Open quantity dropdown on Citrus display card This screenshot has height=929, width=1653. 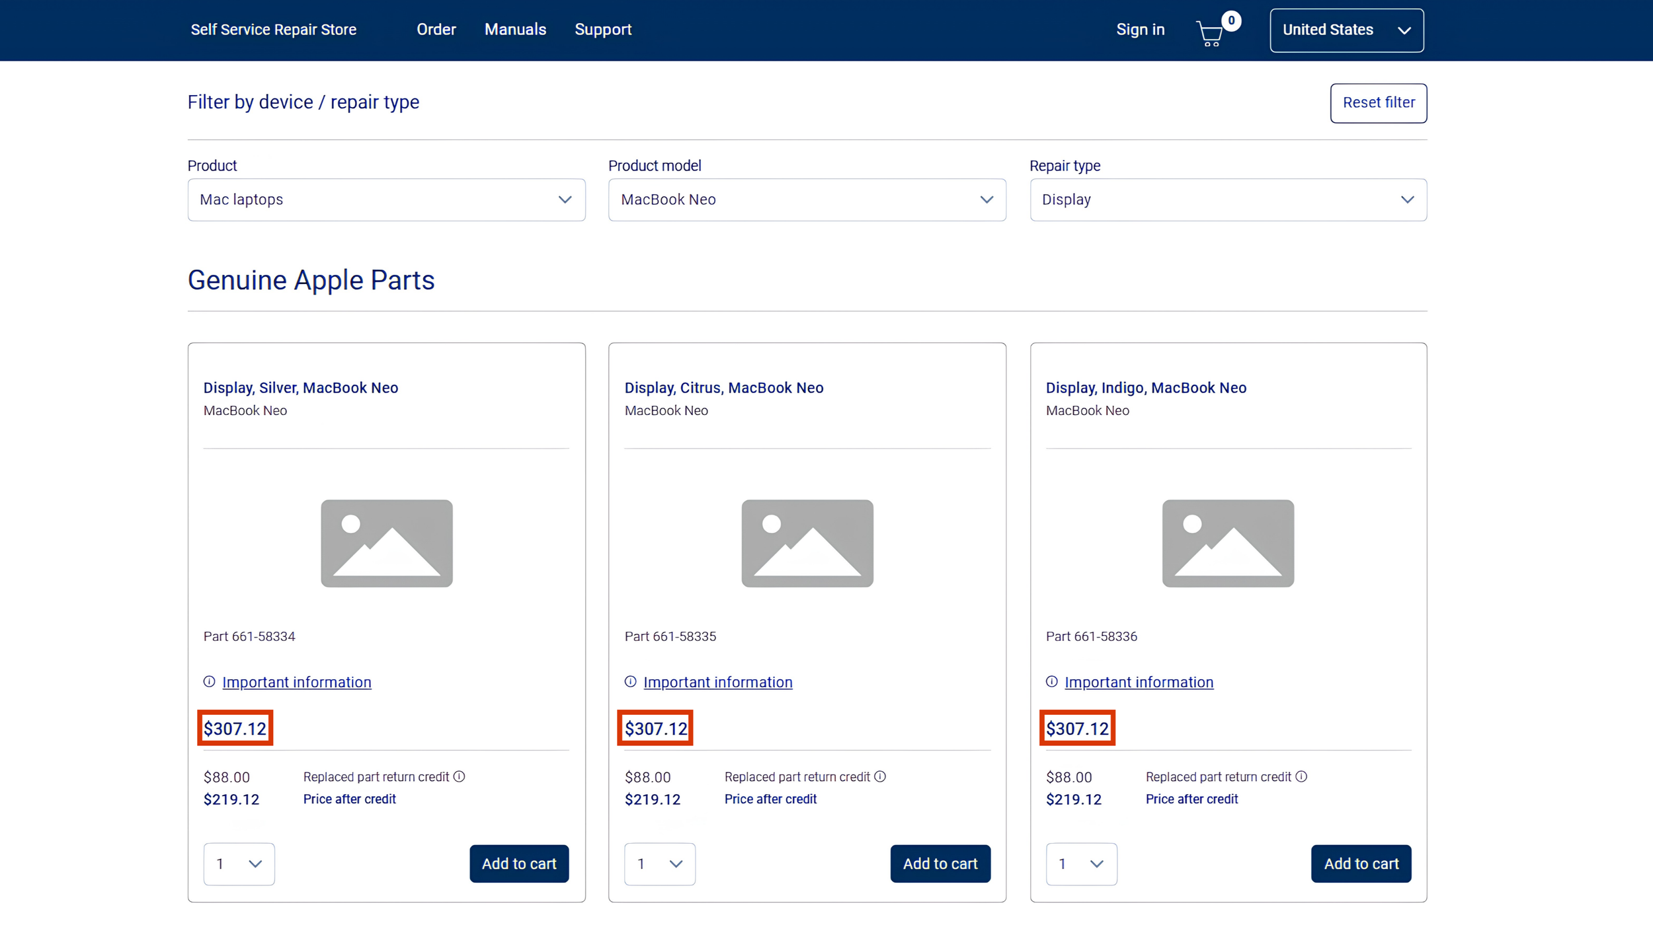[660, 864]
